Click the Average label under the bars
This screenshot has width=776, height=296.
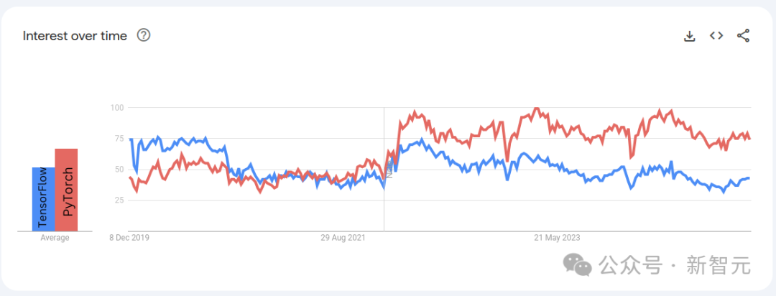coord(55,238)
